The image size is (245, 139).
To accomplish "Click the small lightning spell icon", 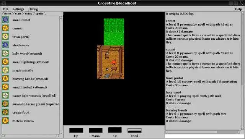I will point(5,62).
